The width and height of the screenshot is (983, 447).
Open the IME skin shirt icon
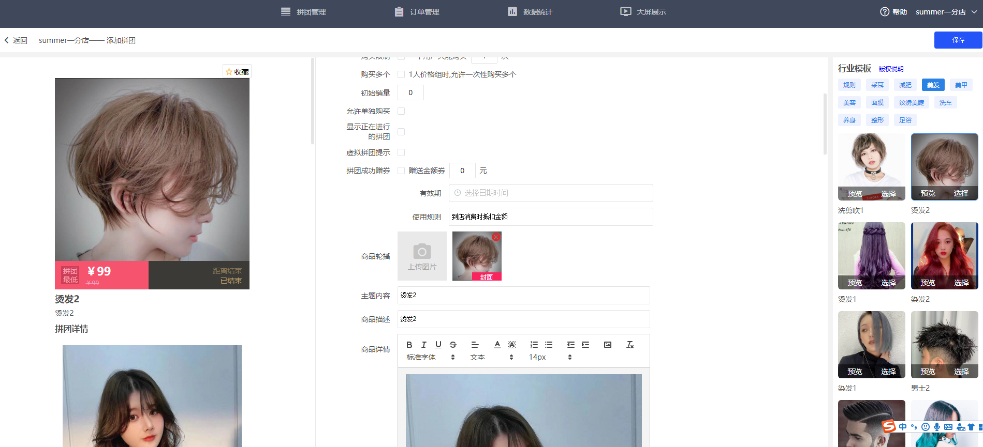point(971,427)
